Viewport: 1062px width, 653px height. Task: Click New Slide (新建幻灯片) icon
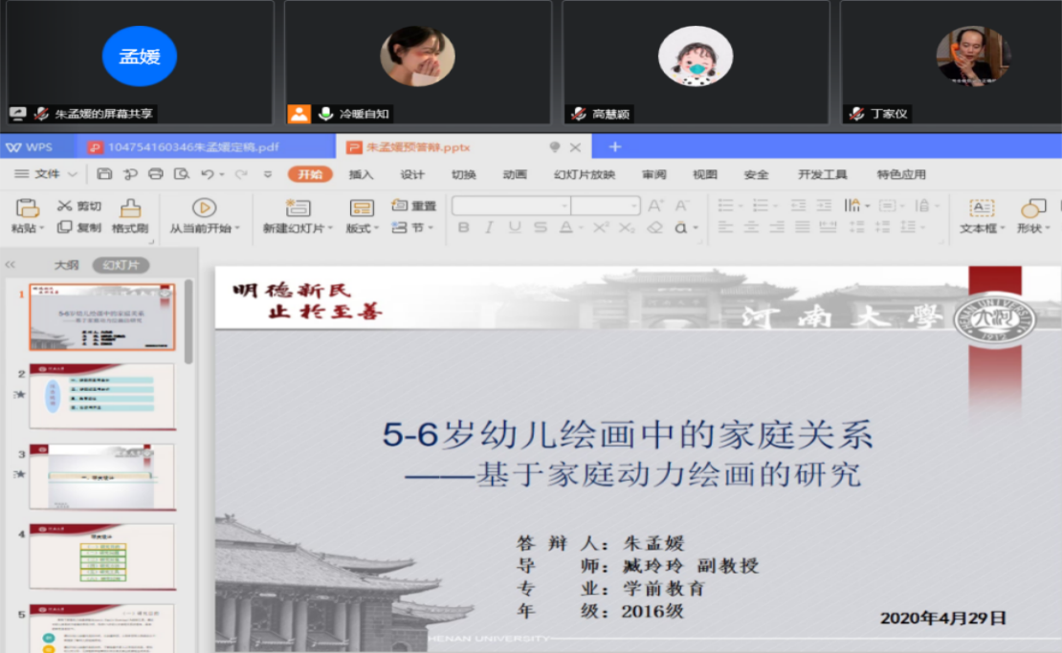[298, 207]
